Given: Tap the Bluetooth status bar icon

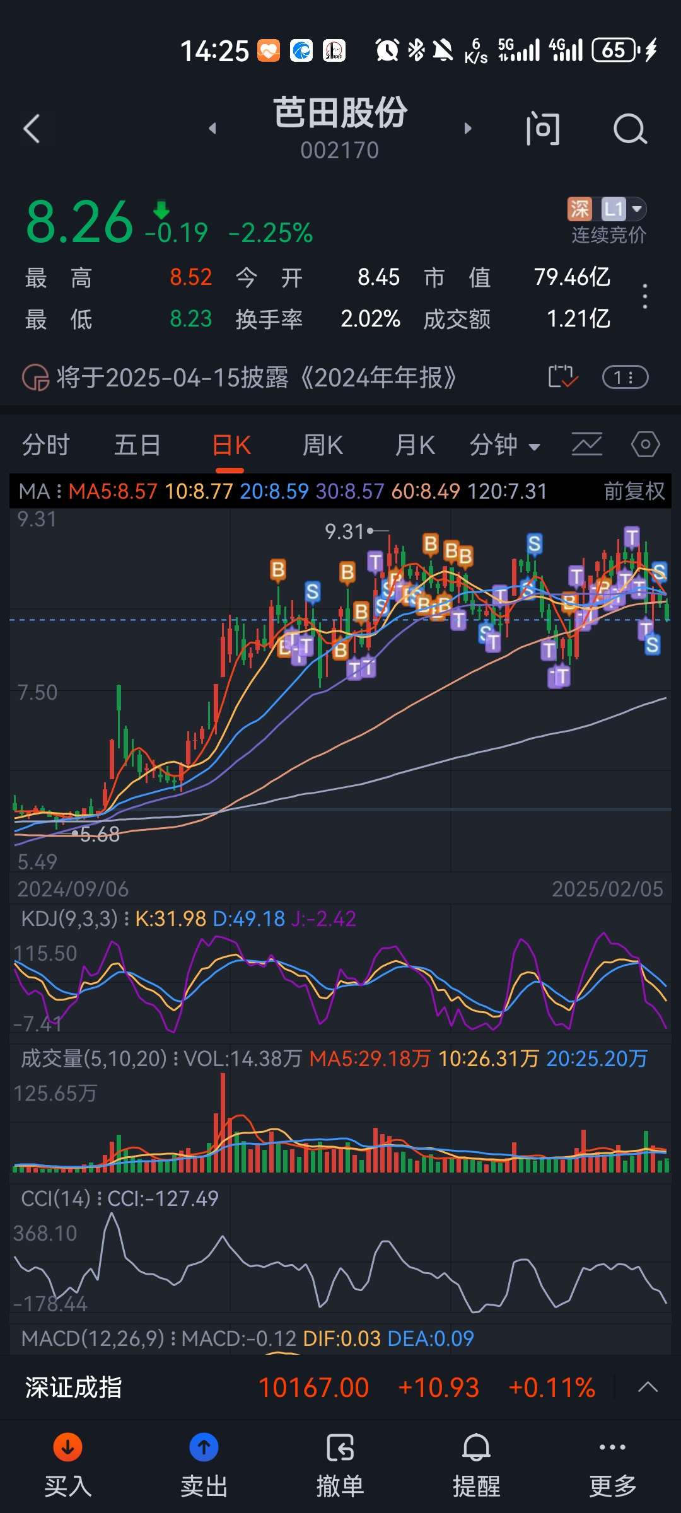Looking at the screenshot, I should [416, 50].
